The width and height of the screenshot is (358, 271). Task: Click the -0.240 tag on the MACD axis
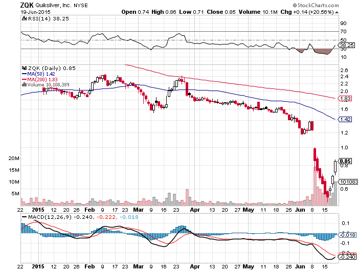click(347, 257)
